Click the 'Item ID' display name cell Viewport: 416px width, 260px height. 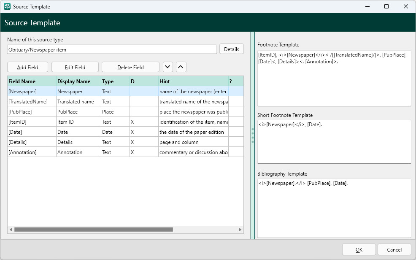(x=78, y=122)
